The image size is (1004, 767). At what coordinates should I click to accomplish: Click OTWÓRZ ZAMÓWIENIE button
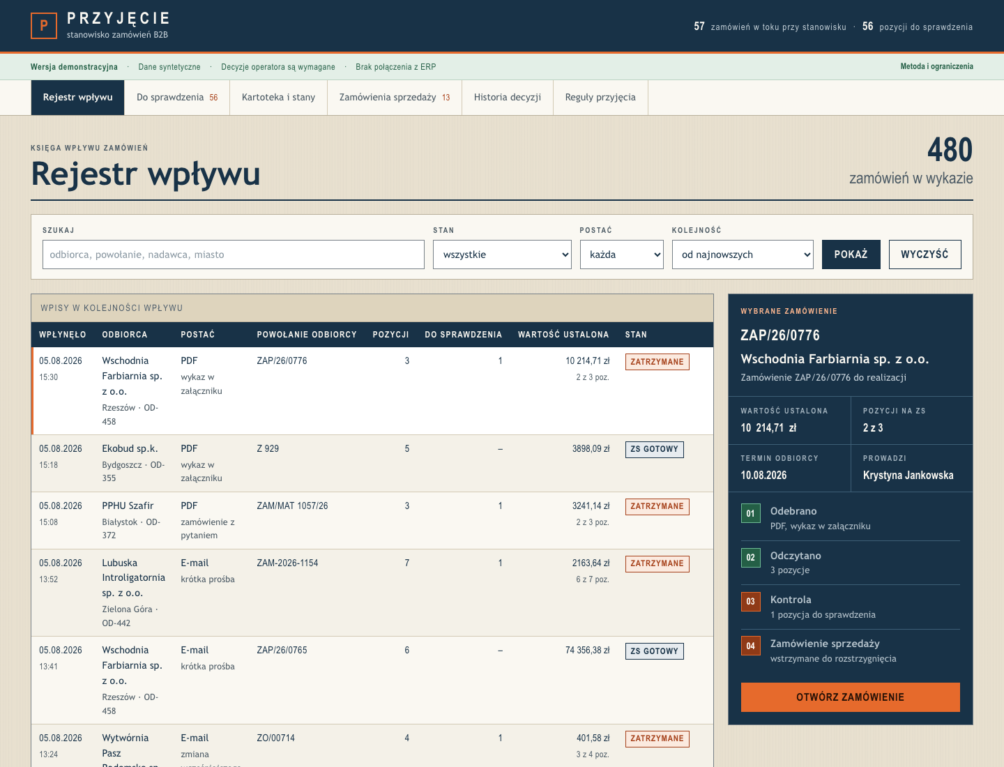850,697
